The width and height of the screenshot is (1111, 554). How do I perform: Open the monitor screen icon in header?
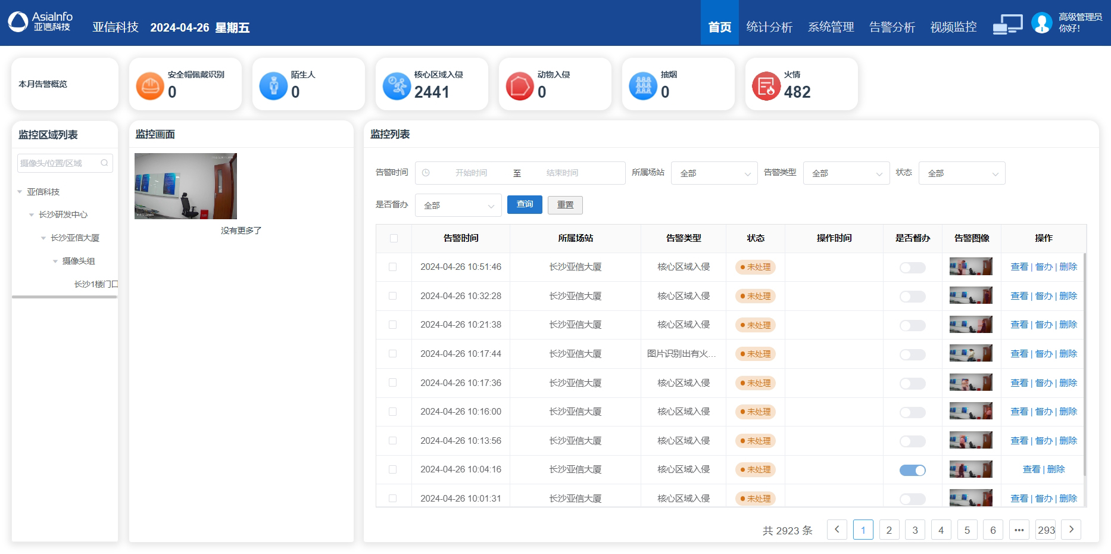(1007, 24)
